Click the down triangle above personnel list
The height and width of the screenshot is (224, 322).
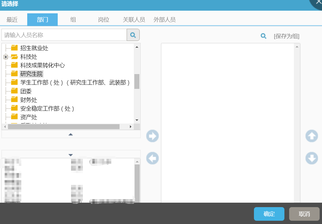(71, 155)
